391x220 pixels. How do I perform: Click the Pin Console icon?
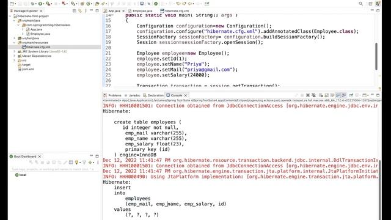[351, 95]
